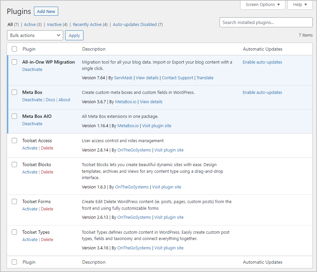Open OnTheGoSystems link in Toolset Types row

coord(134,248)
